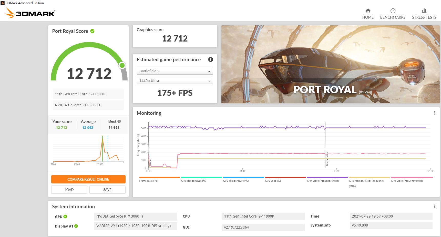Click the CPU name under the gauge
This screenshot has width=441, height=237.
point(88,94)
